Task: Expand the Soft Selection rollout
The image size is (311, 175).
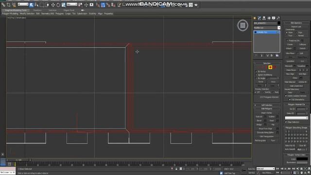Action: click(267, 105)
